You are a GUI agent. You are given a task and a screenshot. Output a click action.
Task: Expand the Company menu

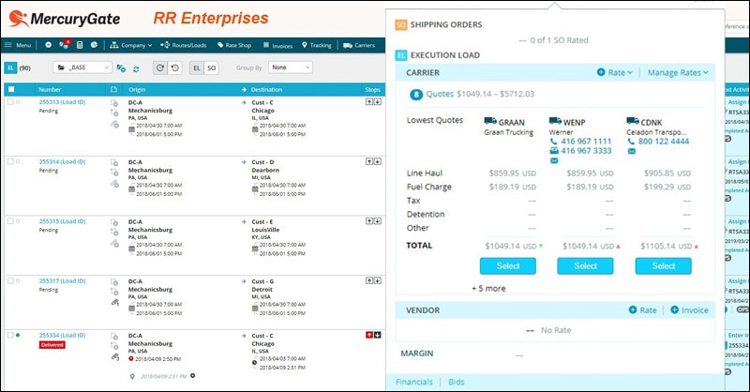pyautogui.click(x=130, y=45)
